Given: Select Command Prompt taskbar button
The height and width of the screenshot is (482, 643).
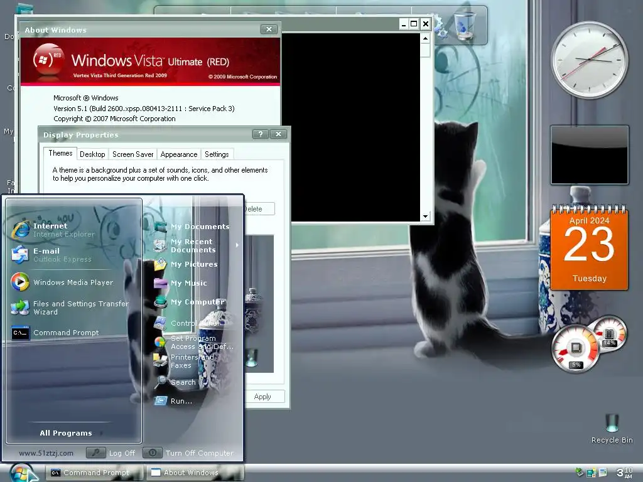Looking at the screenshot, I should [95, 473].
